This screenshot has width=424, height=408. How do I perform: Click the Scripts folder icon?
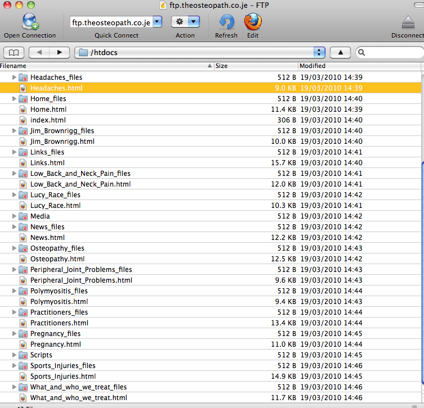[x=23, y=355]
